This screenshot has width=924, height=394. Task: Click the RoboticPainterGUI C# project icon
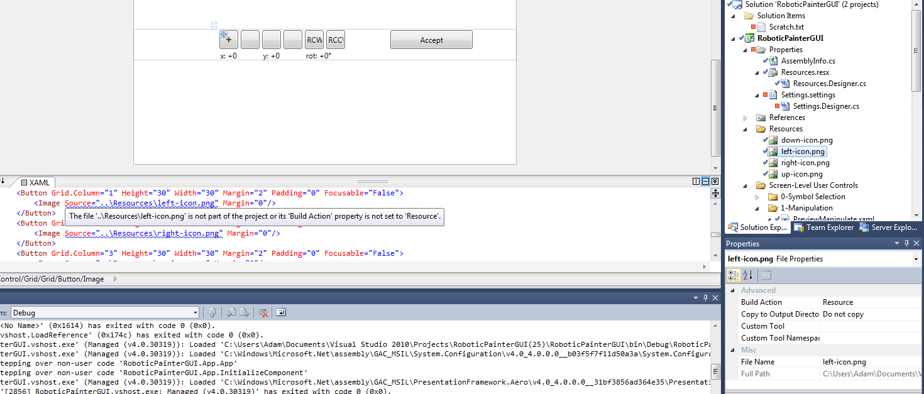750,38
